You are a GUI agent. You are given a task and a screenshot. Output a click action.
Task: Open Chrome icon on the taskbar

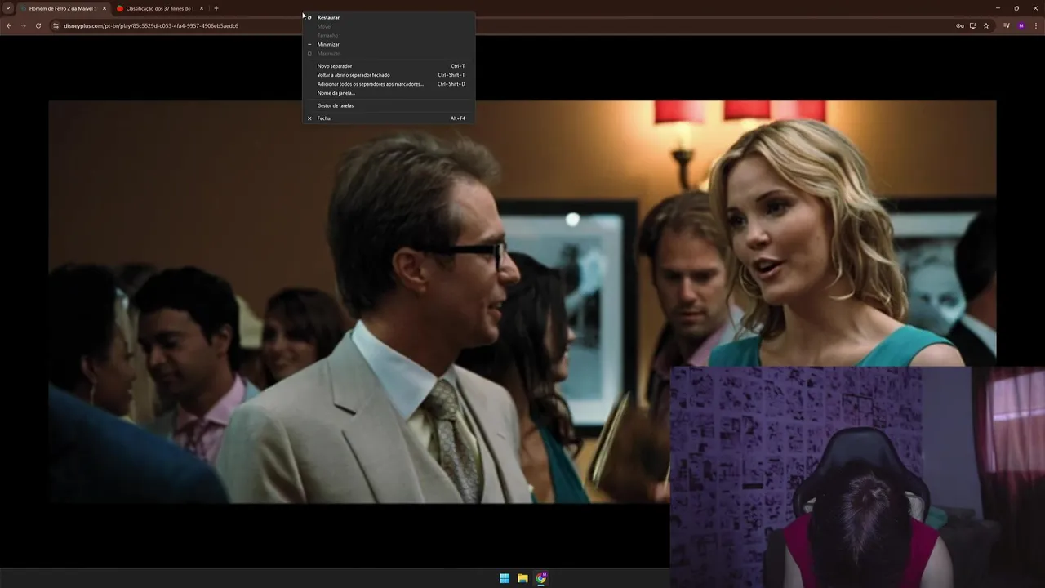pyautogui.click(x=541, y=578)
